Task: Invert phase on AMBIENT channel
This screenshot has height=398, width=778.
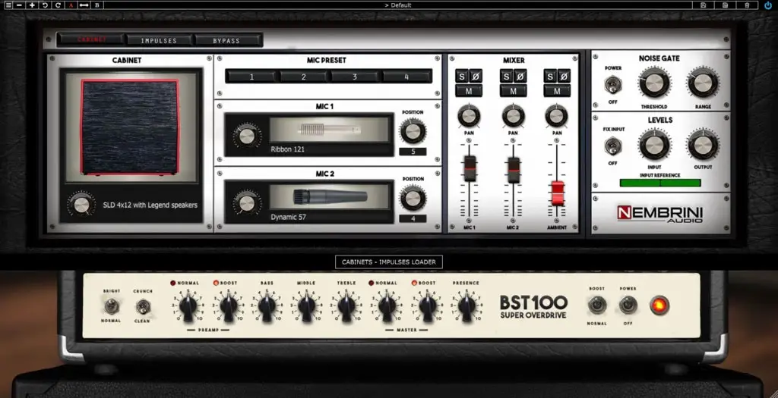Action: (x=564, y=77)
